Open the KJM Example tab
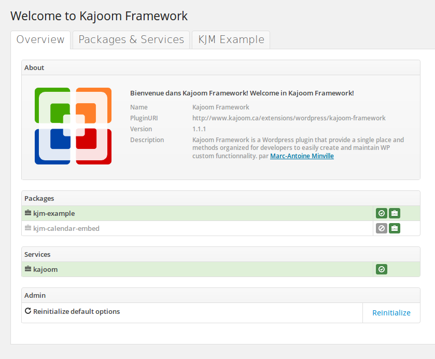Screen dimensions: 435x359 pos(231,40)
